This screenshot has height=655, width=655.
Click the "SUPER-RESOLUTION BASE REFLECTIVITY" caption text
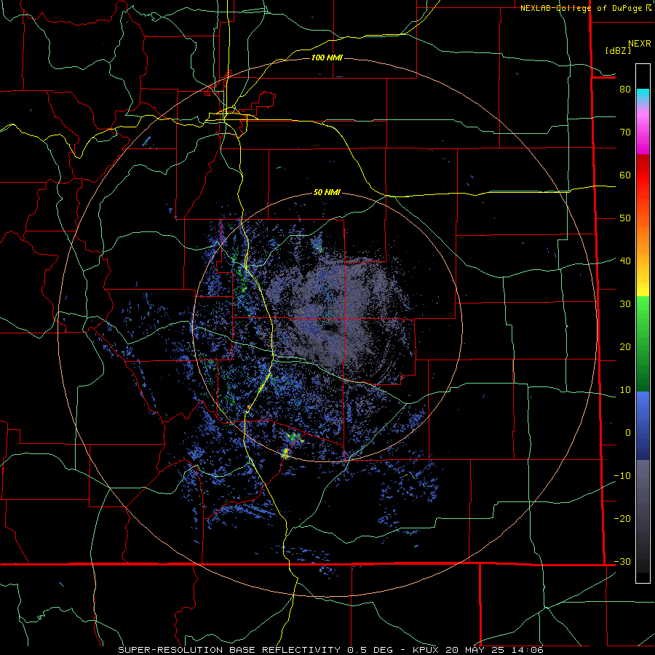229,650
